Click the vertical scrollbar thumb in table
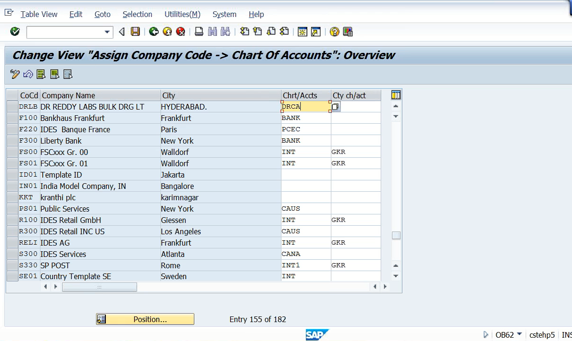 (x=396, y=235)
